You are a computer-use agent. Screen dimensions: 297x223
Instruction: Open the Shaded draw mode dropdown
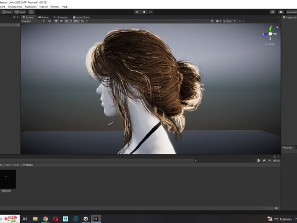point(33,21)
